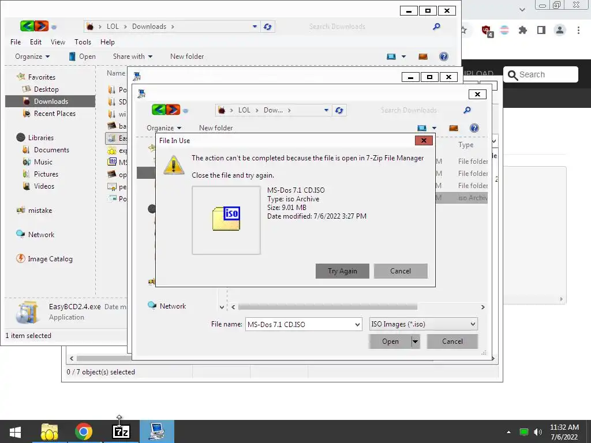
Task: Go forward in Downloads Explorer window
Action: point(42,26)
